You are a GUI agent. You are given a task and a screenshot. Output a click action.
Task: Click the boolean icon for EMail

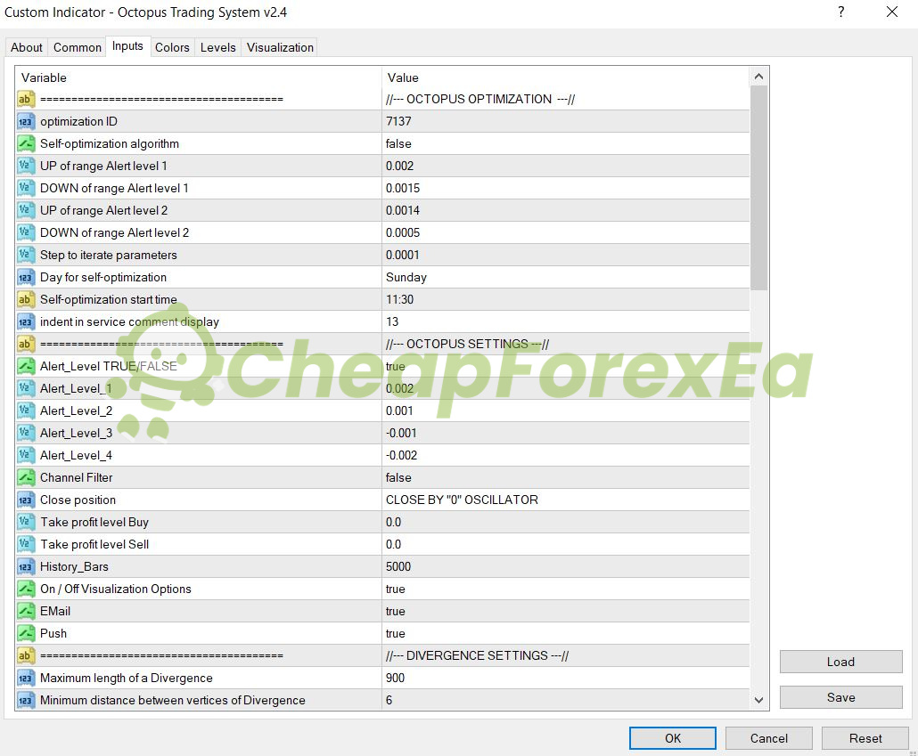point(26,611)
